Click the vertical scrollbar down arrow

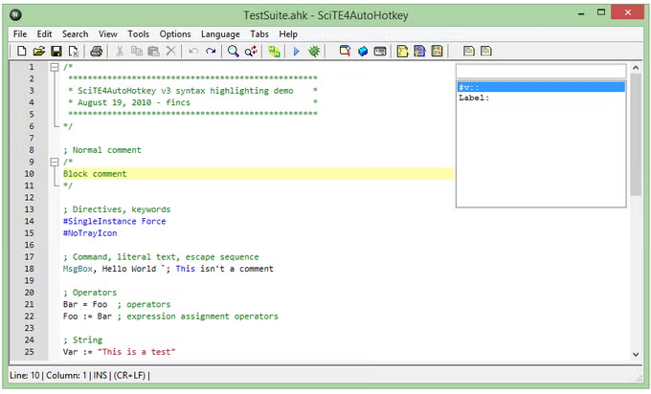pos(635,353)
